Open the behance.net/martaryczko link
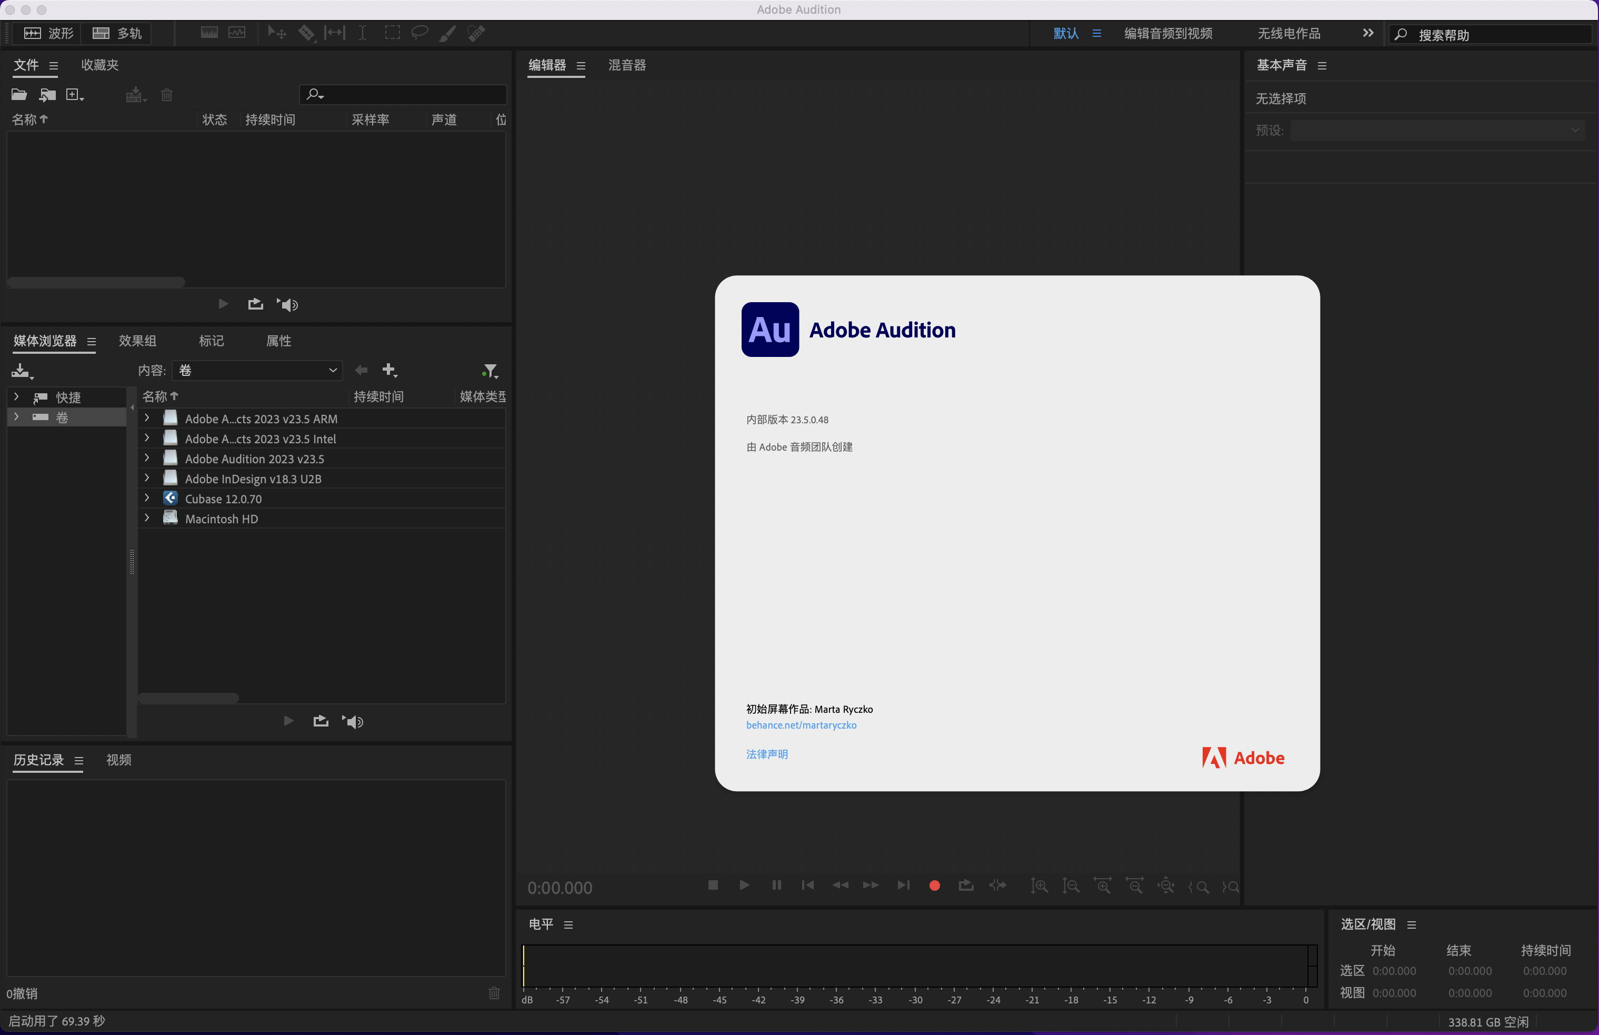Screen dimensions: 1599x1035 tap(801, 724)
